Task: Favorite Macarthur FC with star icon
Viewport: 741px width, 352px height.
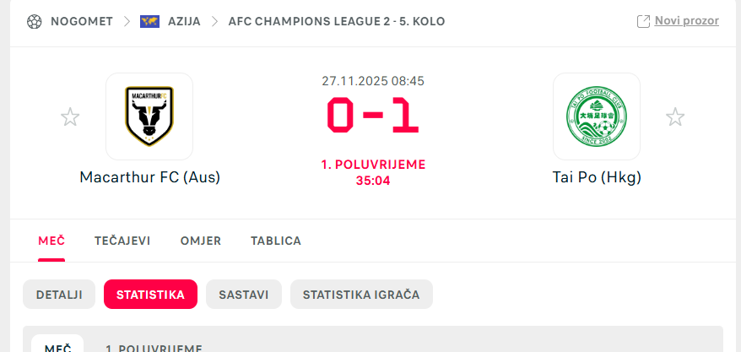Action: point(70,117)
